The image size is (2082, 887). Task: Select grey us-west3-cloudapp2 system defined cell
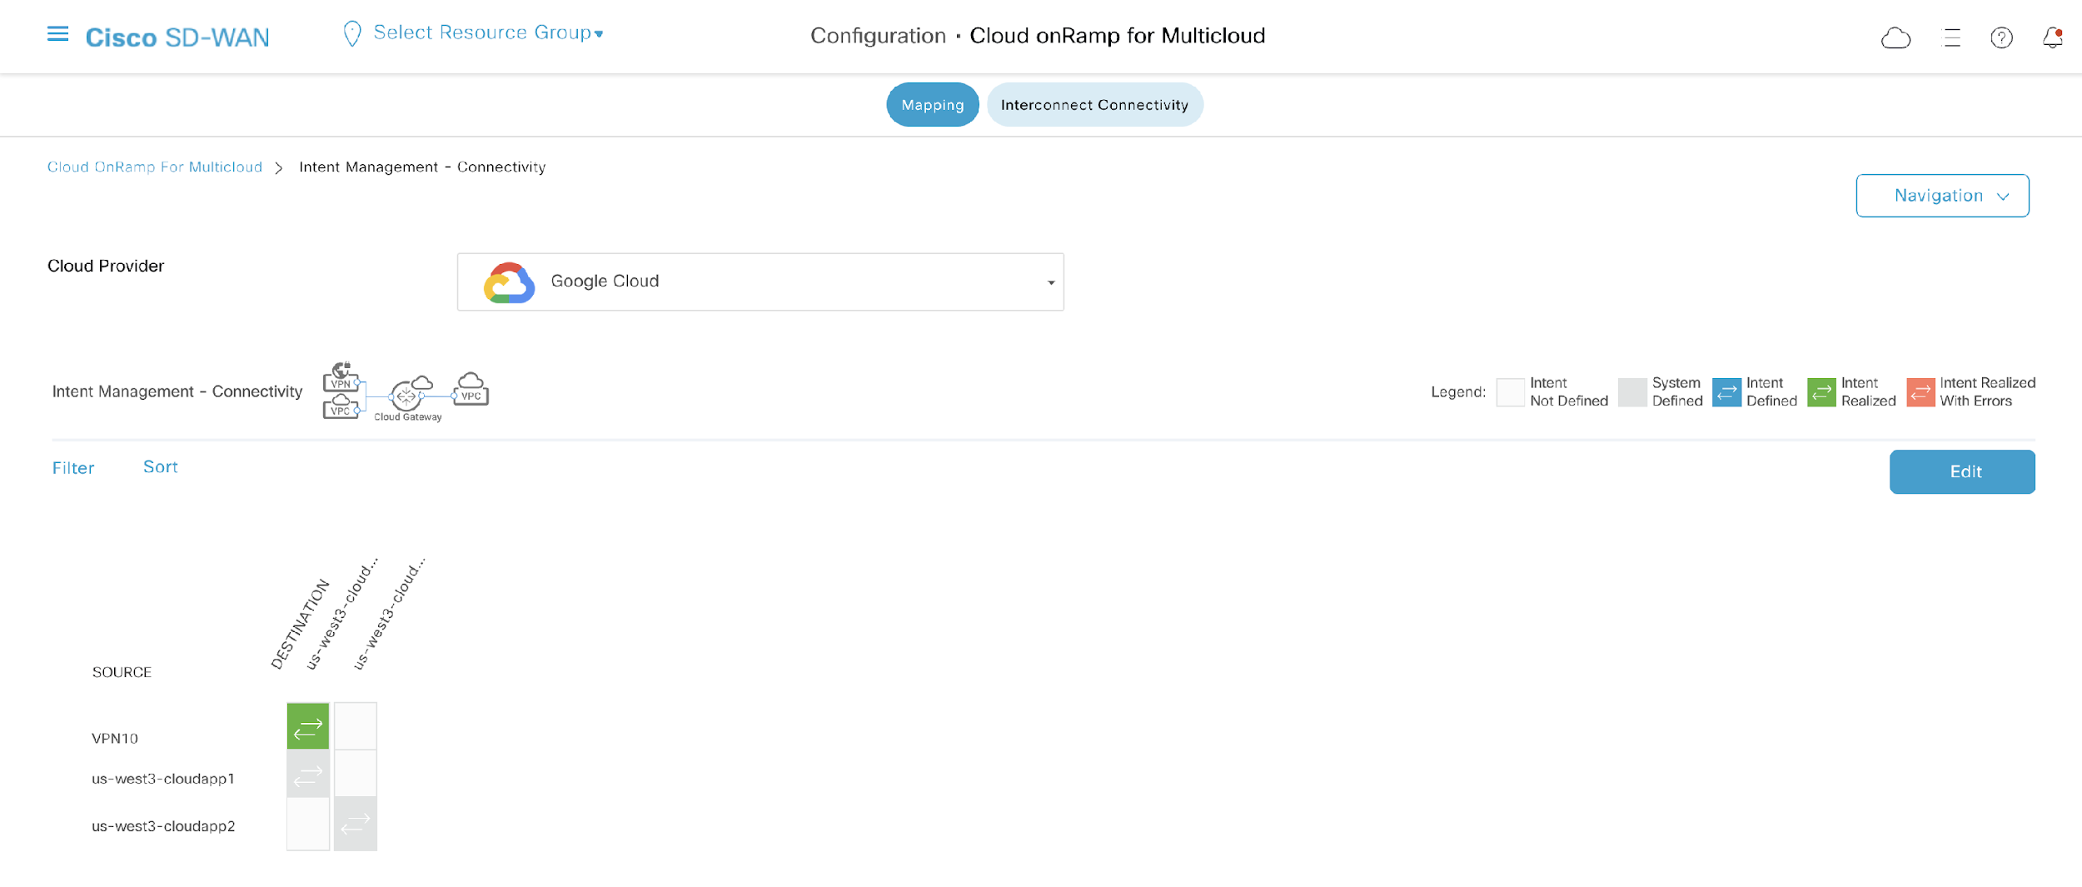pos(356,824)
